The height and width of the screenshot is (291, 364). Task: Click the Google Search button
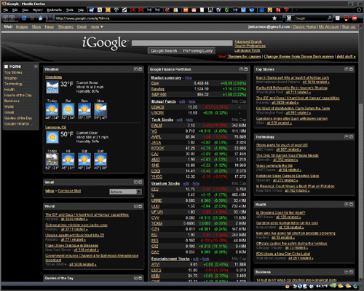[164, 51]
